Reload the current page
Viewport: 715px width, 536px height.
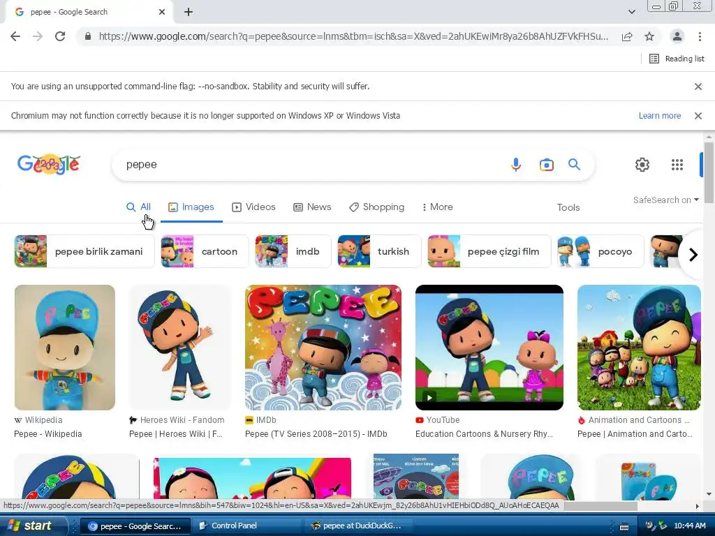(60, 36)
